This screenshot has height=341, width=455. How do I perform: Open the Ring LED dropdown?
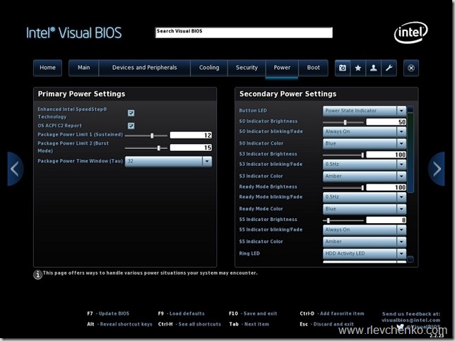point(401,253)
